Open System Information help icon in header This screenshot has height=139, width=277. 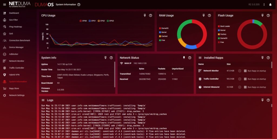(79, 5)
